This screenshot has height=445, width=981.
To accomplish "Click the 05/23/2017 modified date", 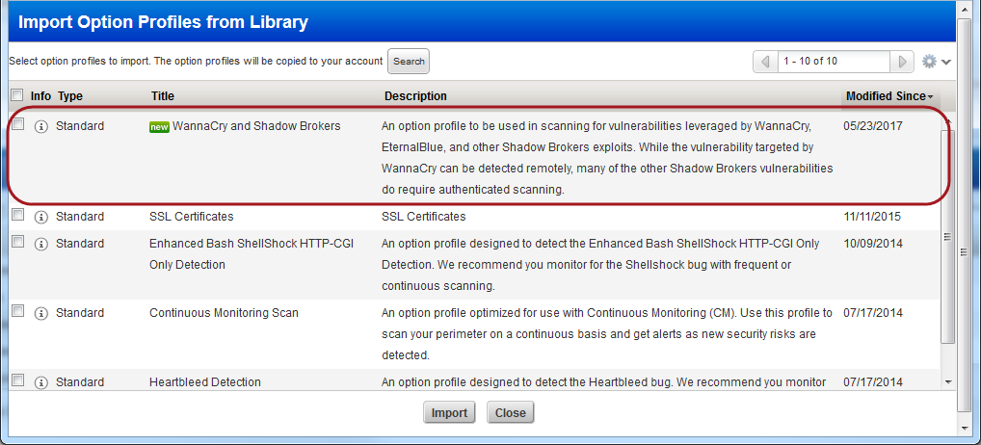I will coord(873,125).
